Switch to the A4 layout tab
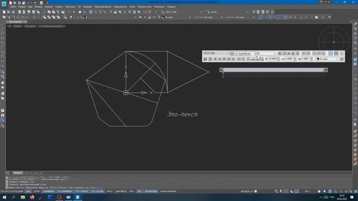This screenshot has height=201, width=358. click(26, 173)
